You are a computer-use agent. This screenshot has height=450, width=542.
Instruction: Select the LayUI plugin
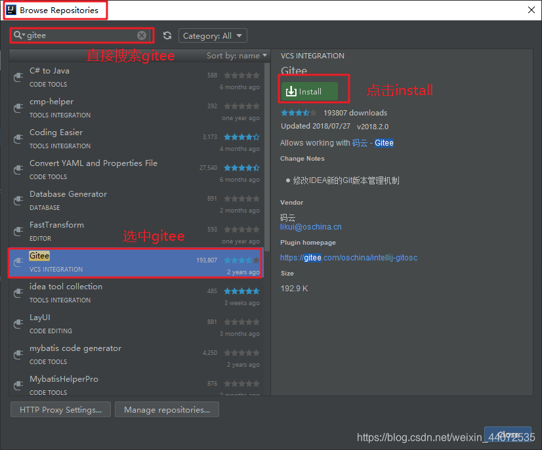tap(136, 324)
